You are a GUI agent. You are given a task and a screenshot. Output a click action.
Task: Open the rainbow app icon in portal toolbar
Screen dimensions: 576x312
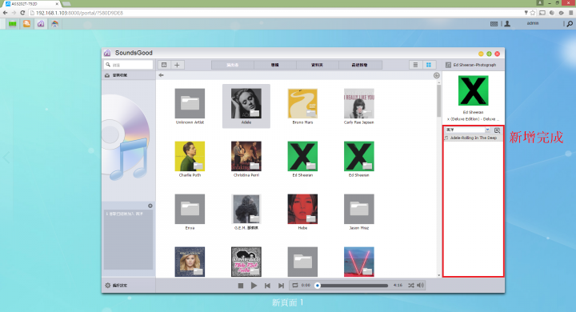[54, 24]
